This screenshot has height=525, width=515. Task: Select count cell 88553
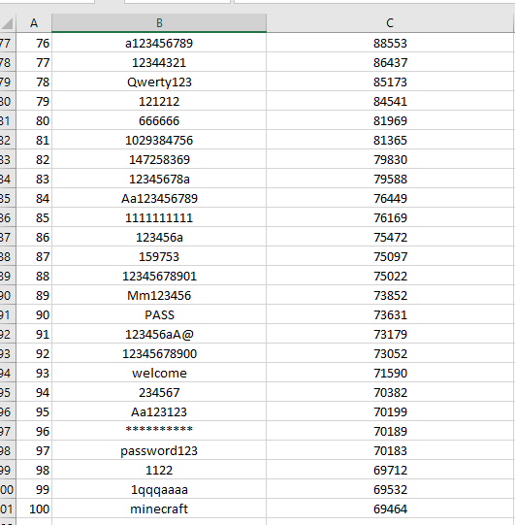(x=390, y=43)
